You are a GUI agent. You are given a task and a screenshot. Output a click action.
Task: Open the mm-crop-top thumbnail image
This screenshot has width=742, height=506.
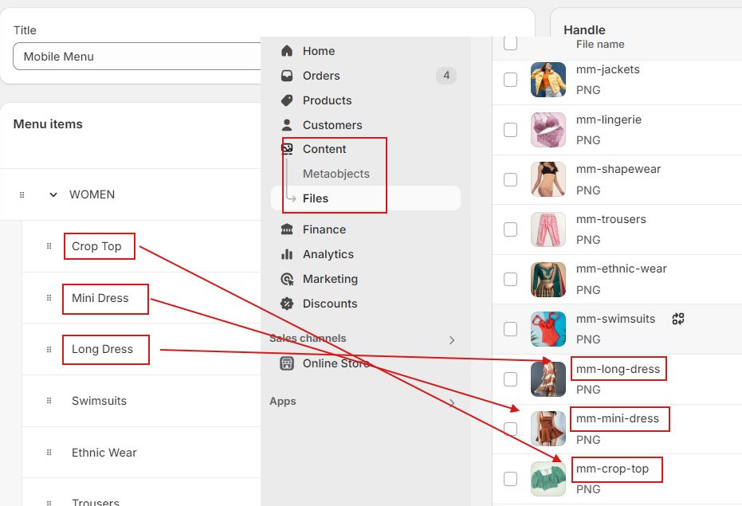548,479
